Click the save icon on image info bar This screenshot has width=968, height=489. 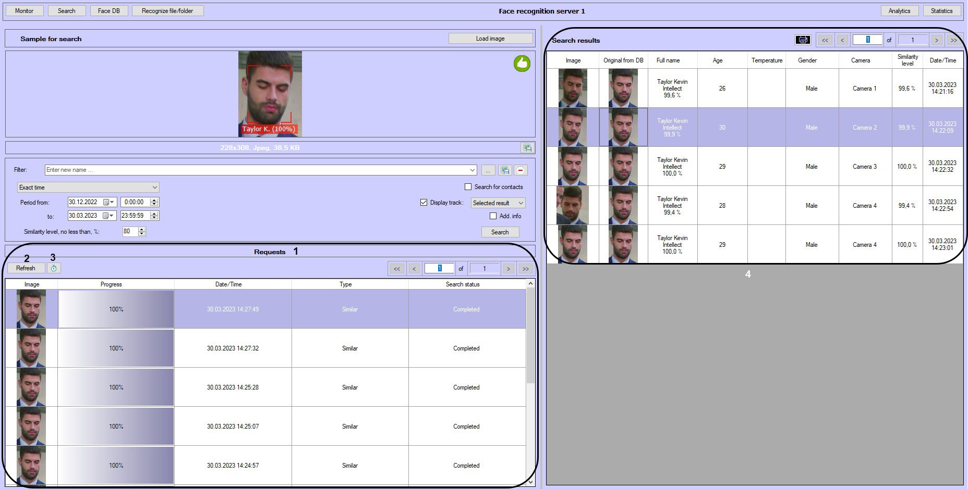[x=527, y=148]
